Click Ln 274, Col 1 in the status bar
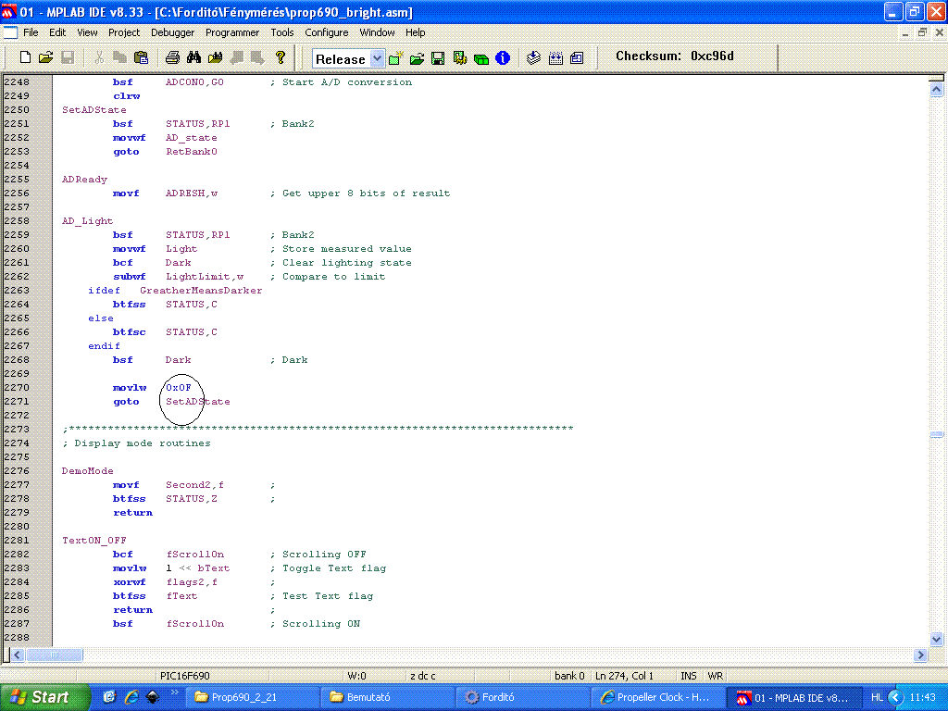This screenshot has width=948, height=711. 625,676
